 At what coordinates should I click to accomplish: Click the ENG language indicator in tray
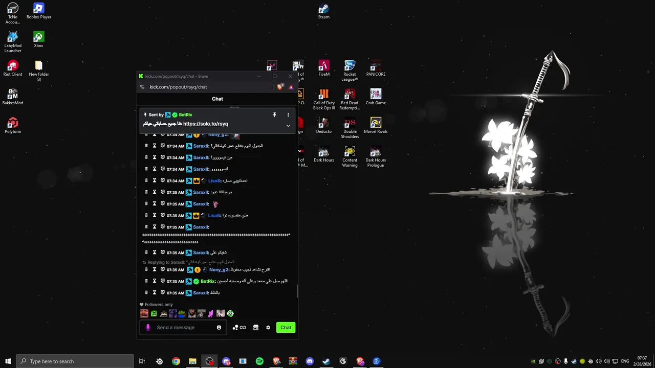click(x=625, y=361)
